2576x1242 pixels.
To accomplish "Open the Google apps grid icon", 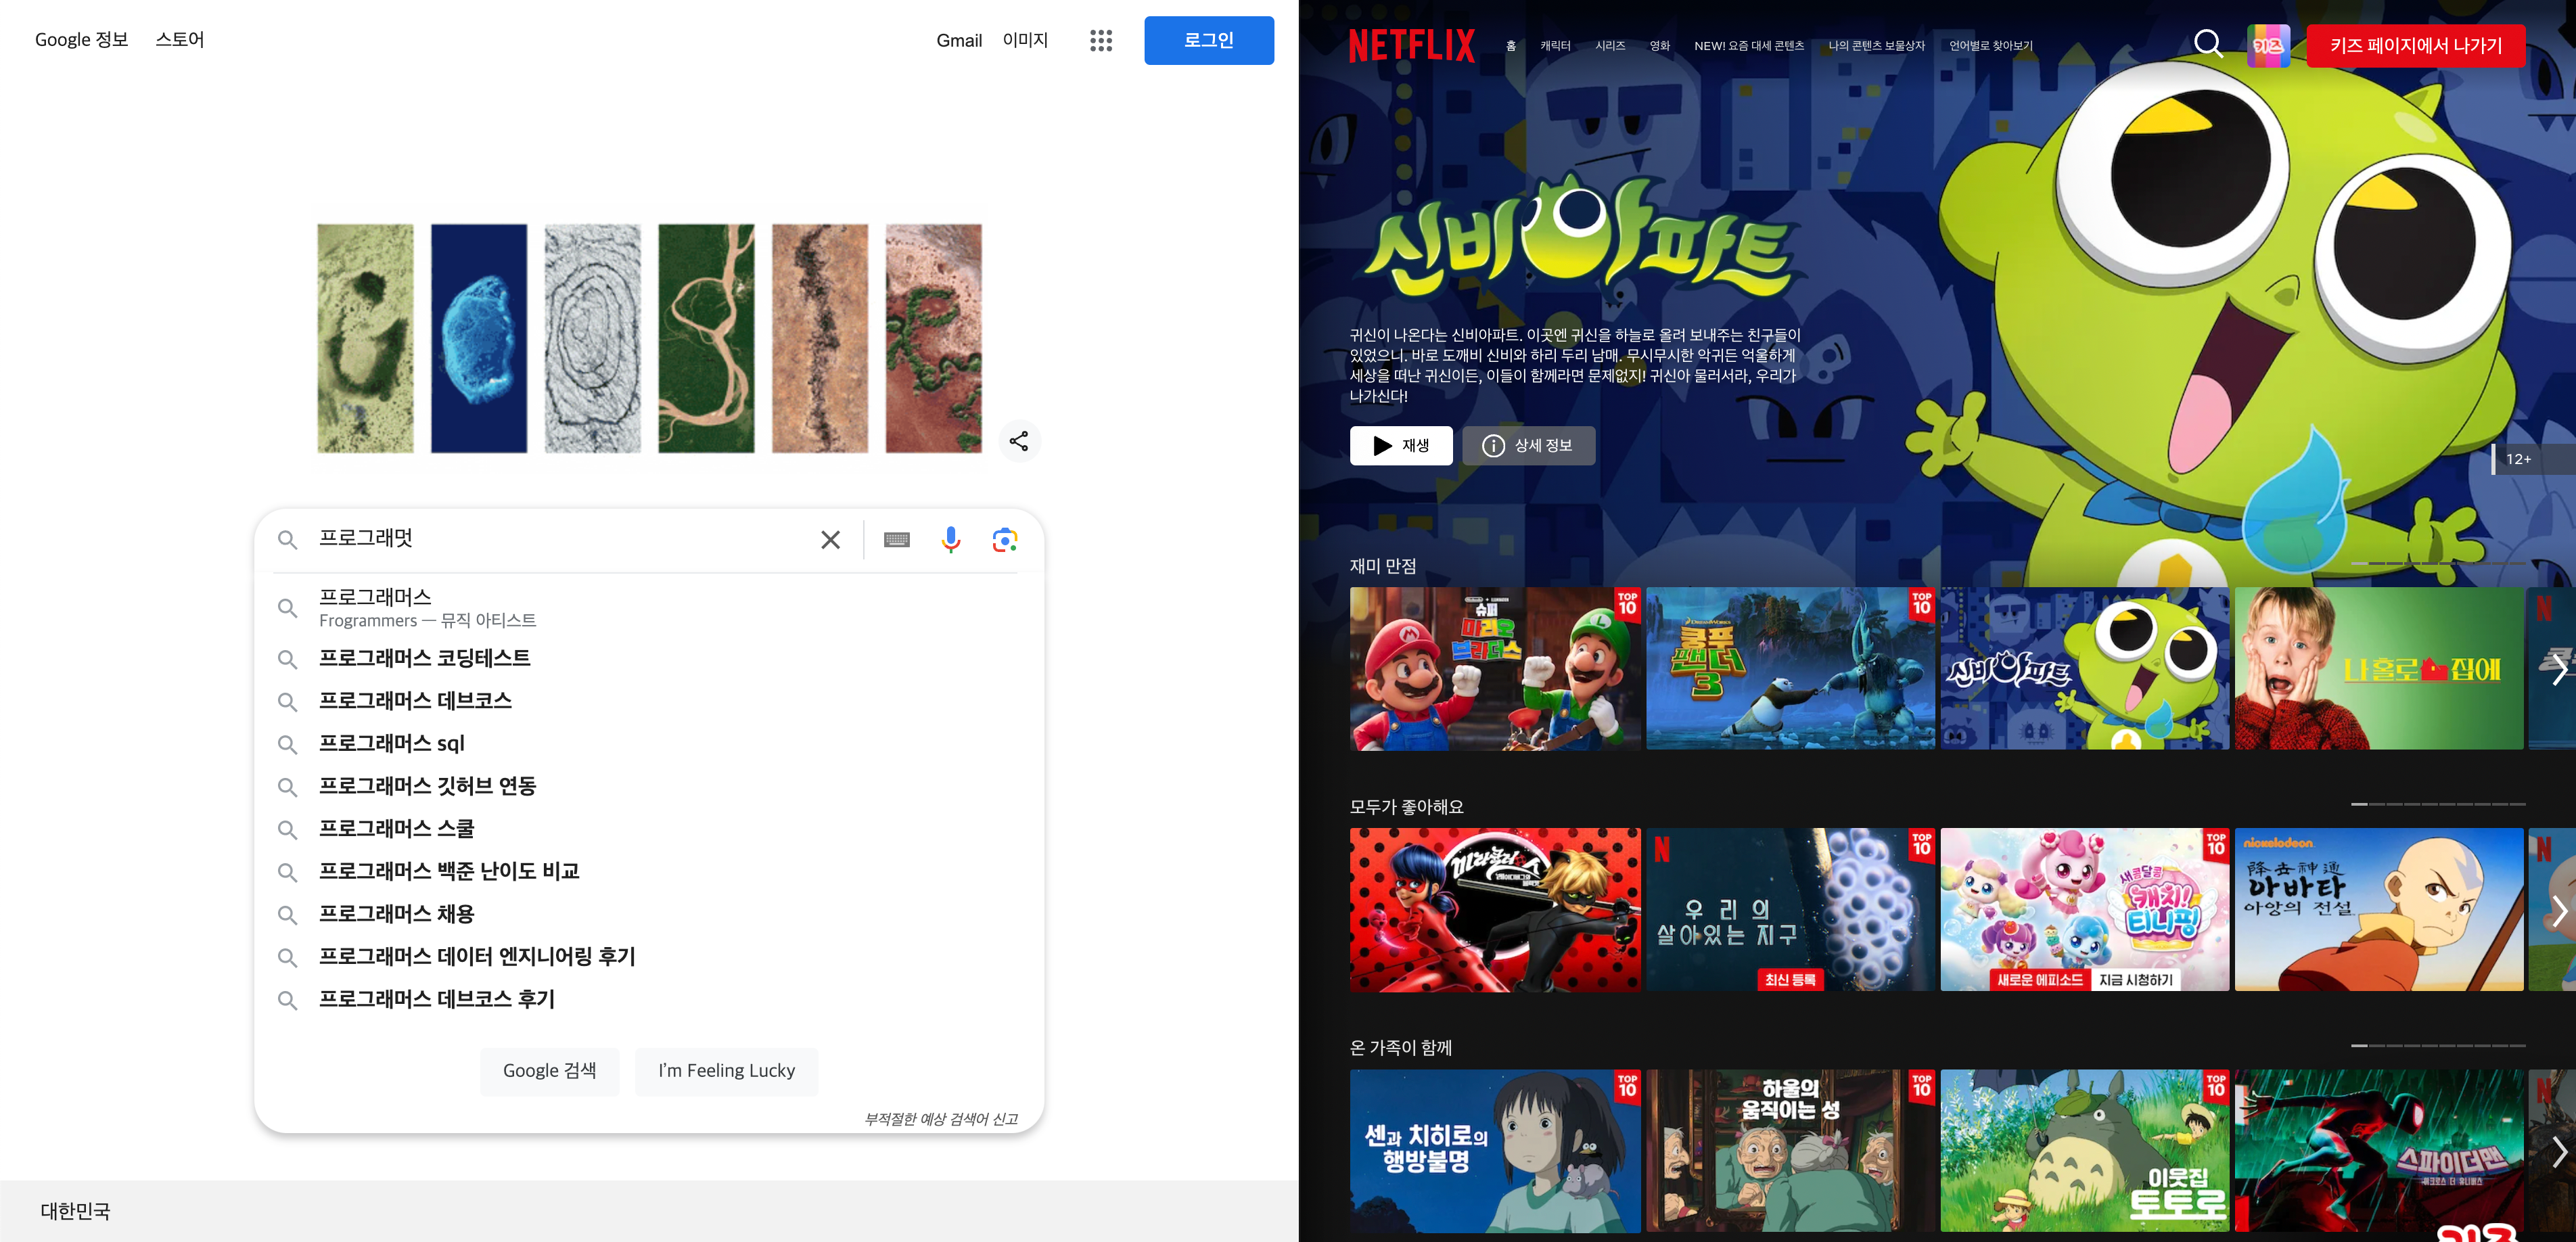I will (x=1100, y=40).
